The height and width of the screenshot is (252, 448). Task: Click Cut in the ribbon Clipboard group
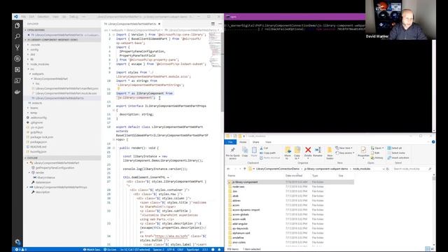[264, 148]
